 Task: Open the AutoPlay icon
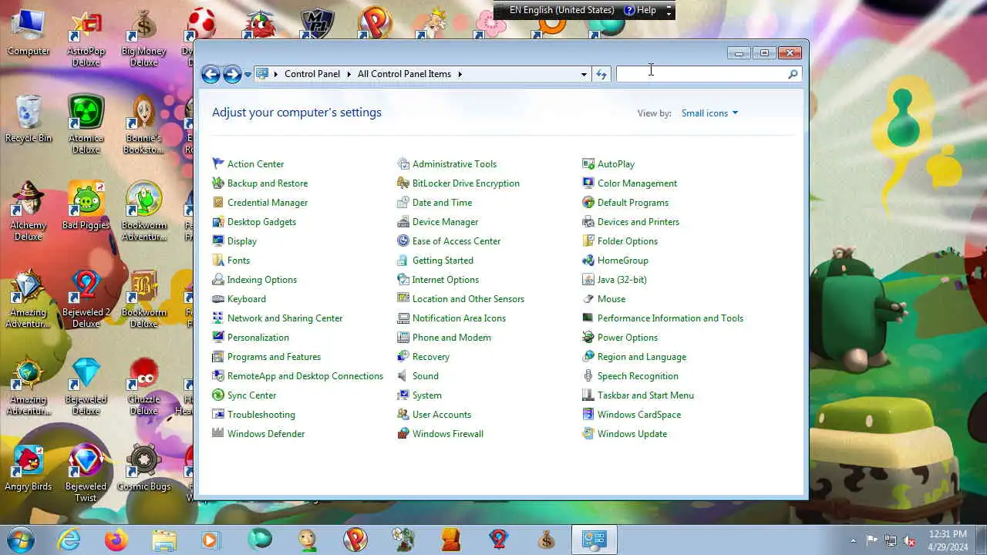588,163
